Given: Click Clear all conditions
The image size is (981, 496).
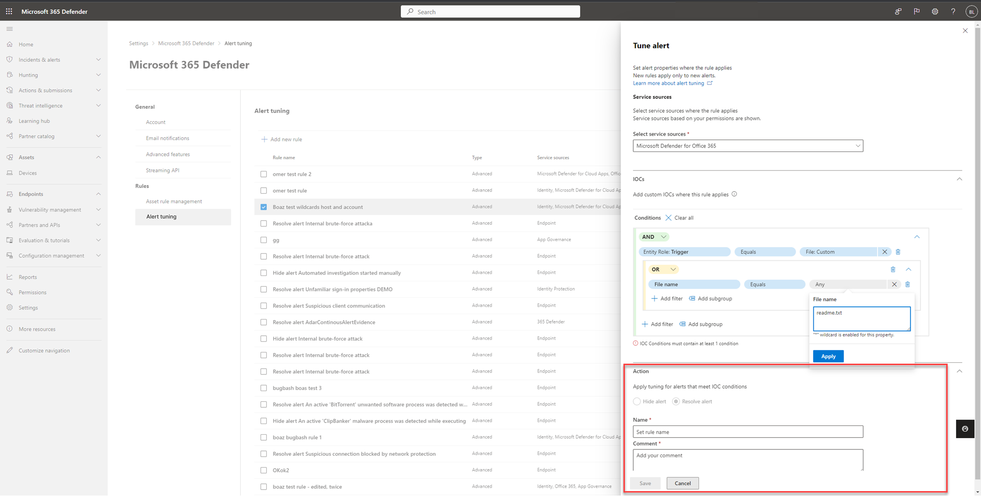Looking at the screenshot, I should (x=679, y=218).
